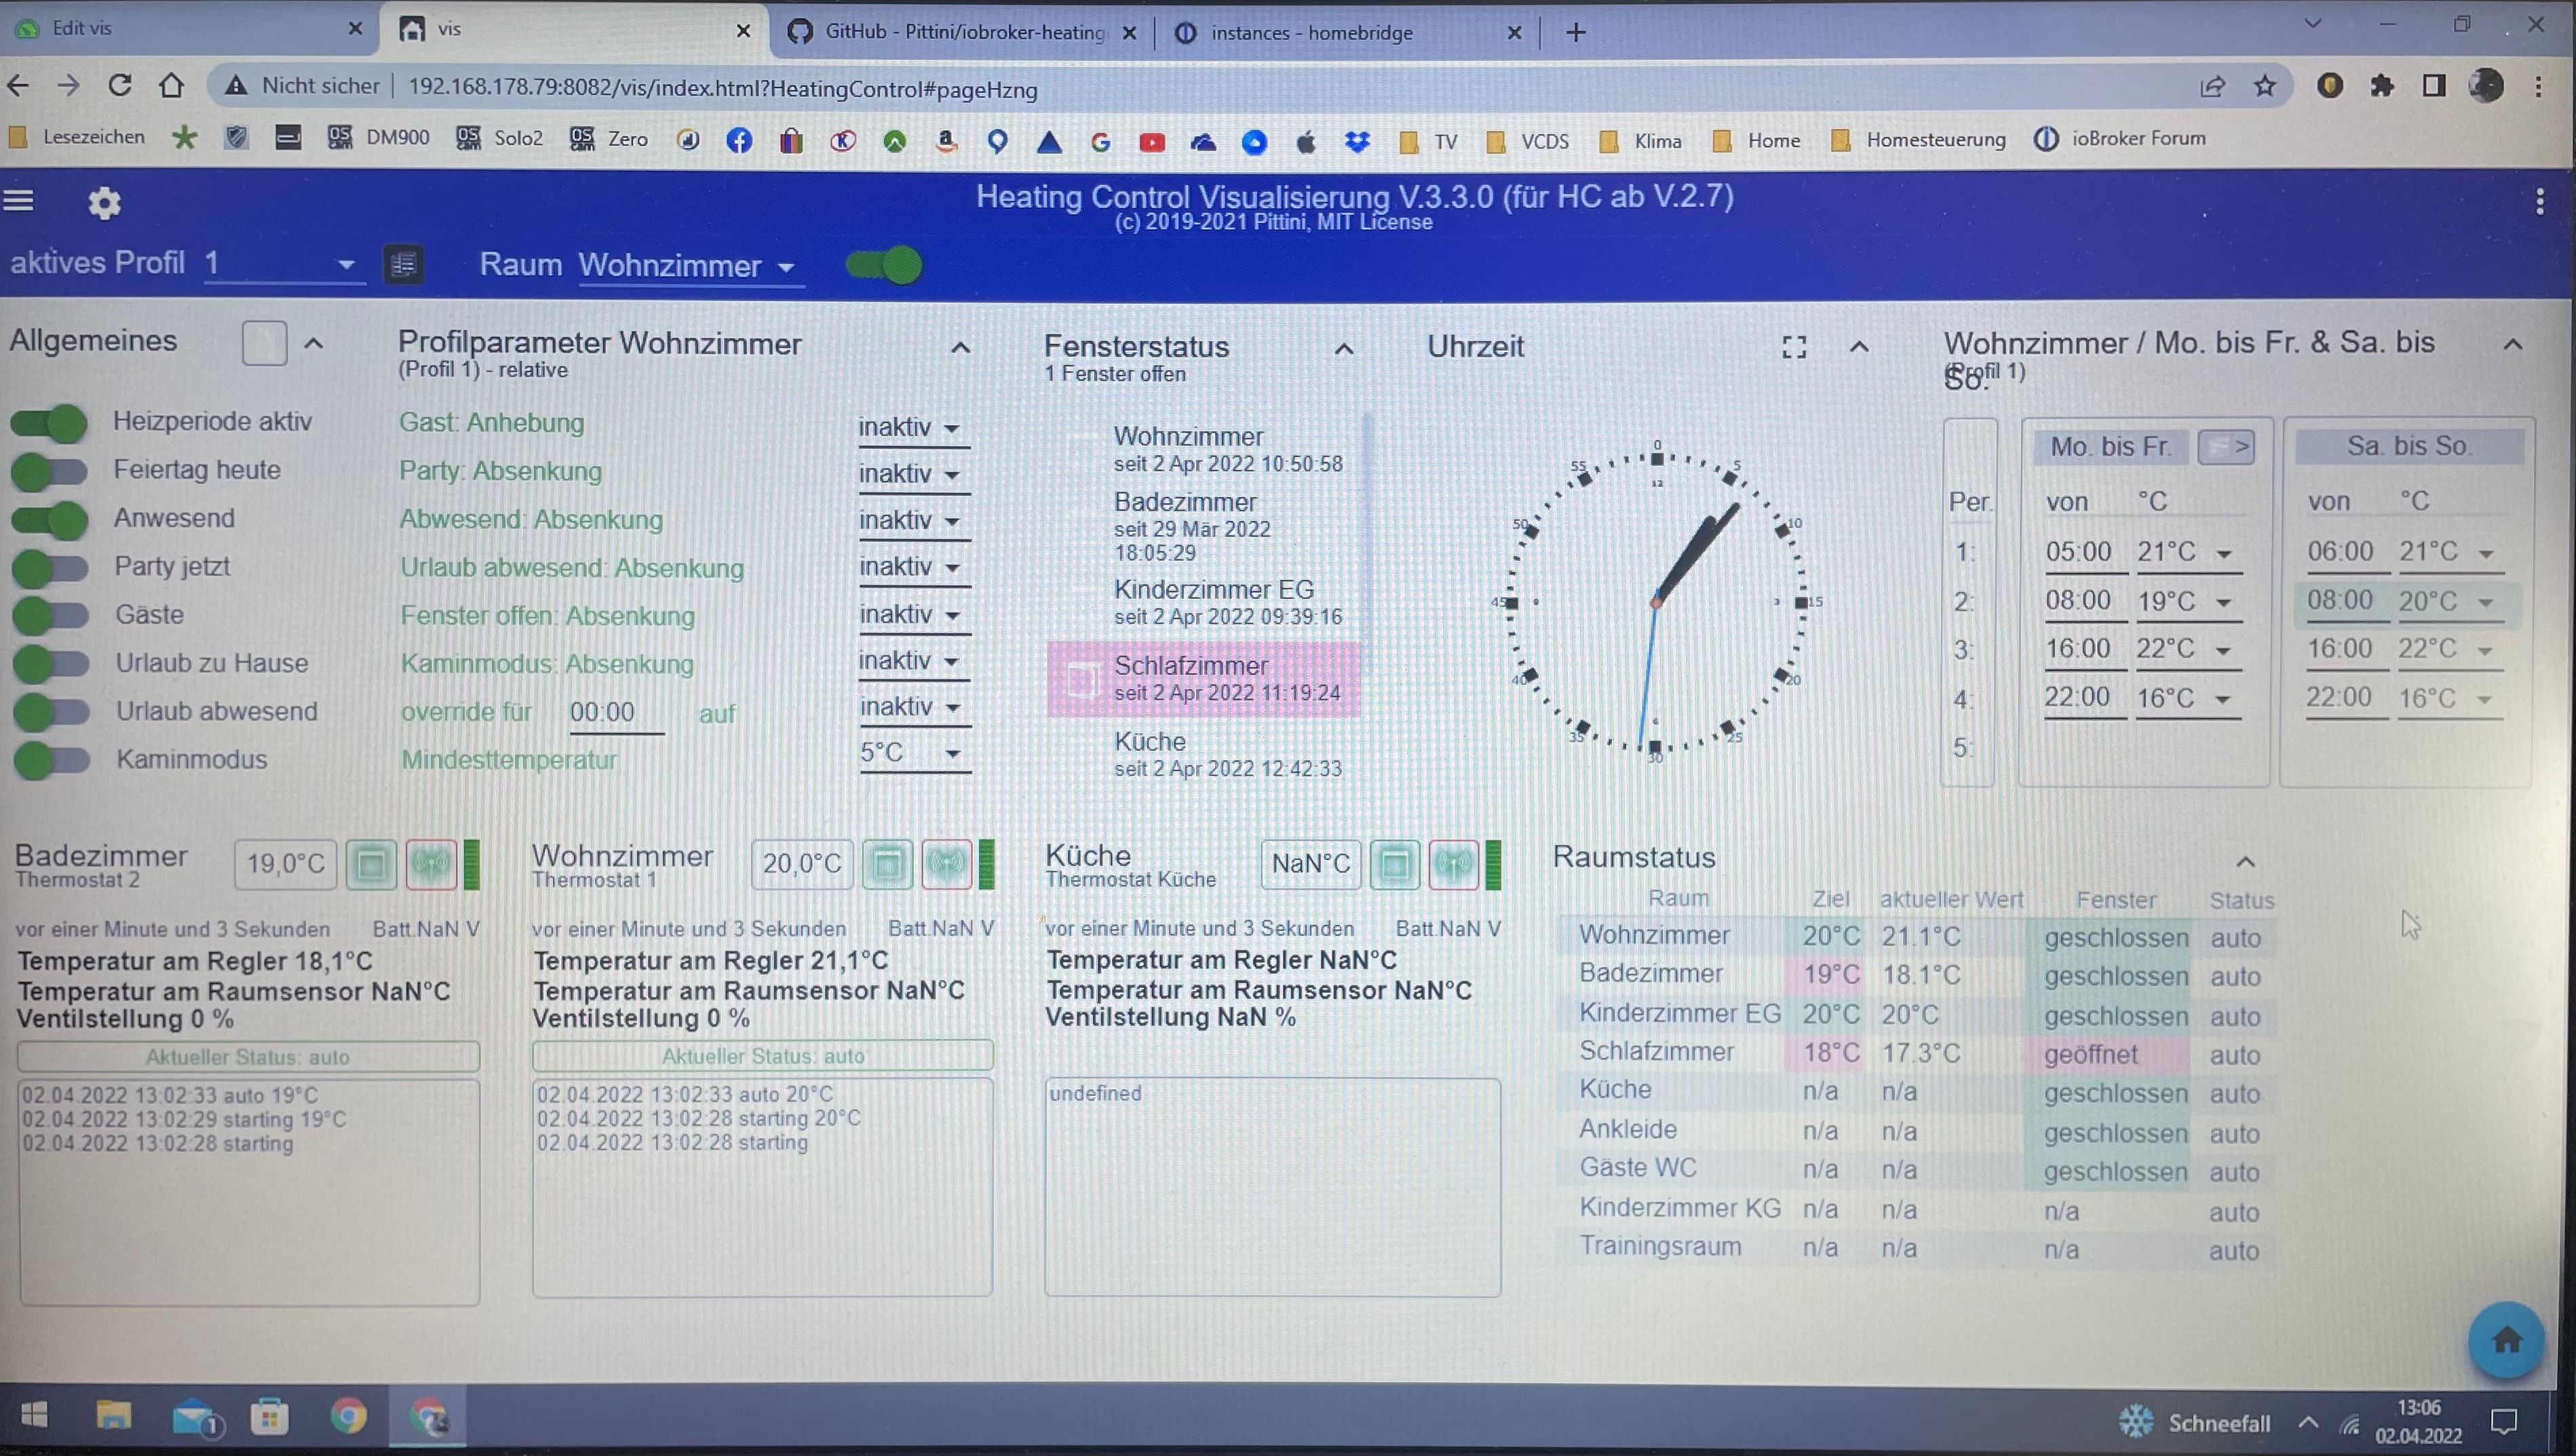This screenshot has height=1456, width=2576.
Task: Click the settings gear icon
Action: pos(104,204)
